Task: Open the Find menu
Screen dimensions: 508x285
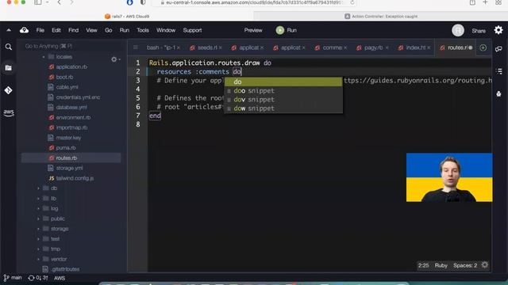Action: 73,30
